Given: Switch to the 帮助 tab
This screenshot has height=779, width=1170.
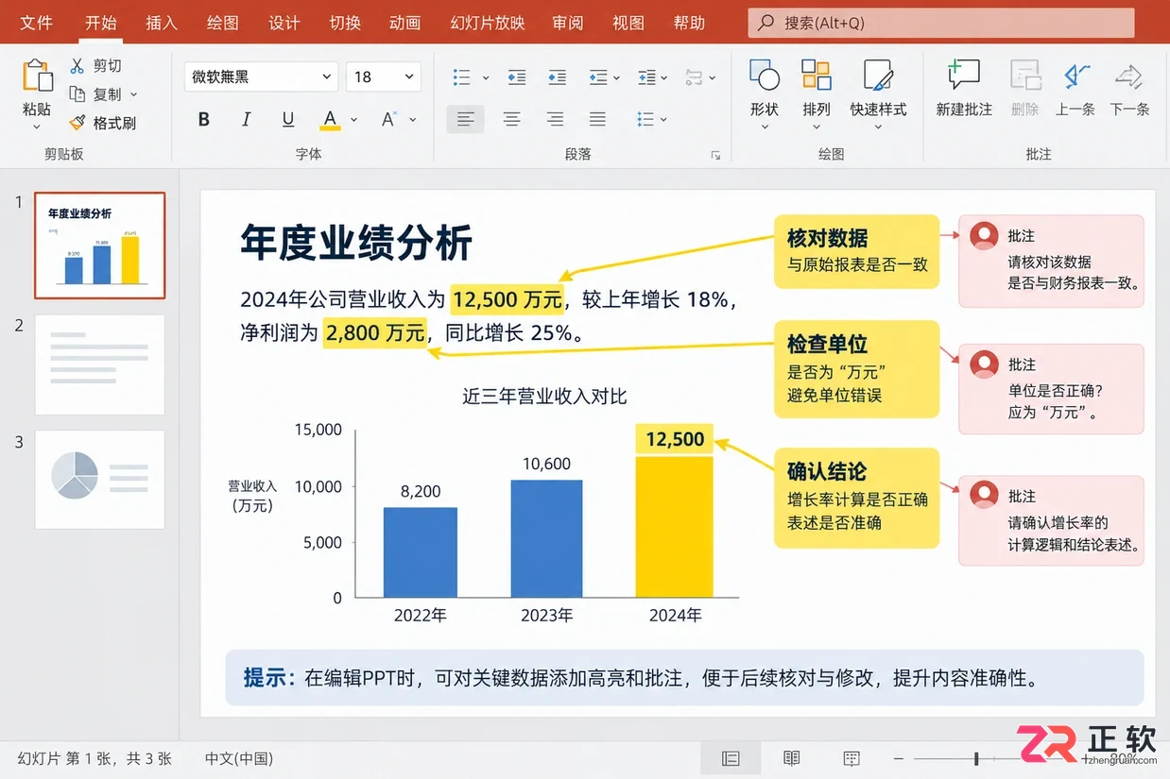Looking at the screenshot, I should 689,23.
